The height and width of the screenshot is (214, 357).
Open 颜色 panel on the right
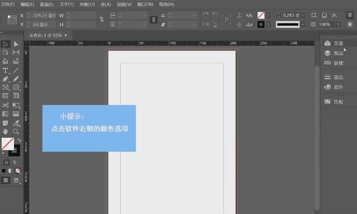[334, 87]
